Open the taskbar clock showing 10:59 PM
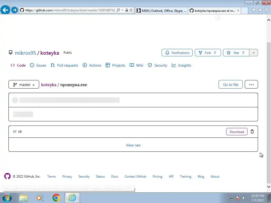This screenshot has width=271, height=203. coord(258,198)
